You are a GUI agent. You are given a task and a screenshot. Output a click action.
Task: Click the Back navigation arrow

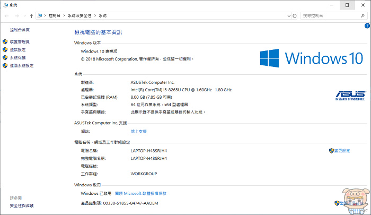6,16
